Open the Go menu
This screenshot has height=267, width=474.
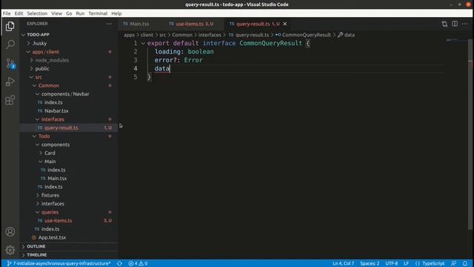pos(69,13)
